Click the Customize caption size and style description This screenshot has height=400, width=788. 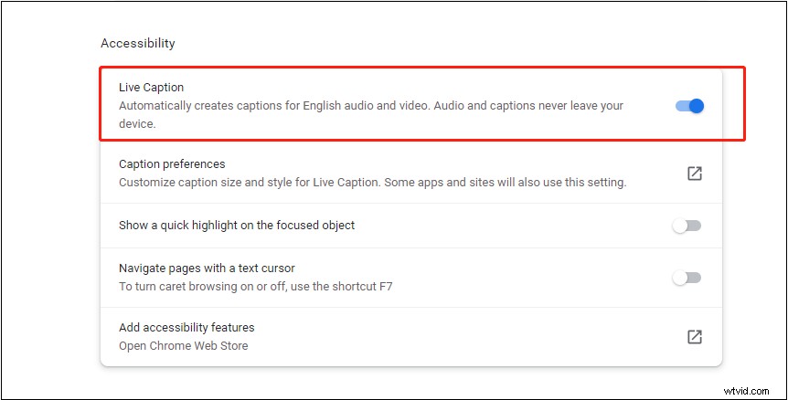[x=372, y=182]
